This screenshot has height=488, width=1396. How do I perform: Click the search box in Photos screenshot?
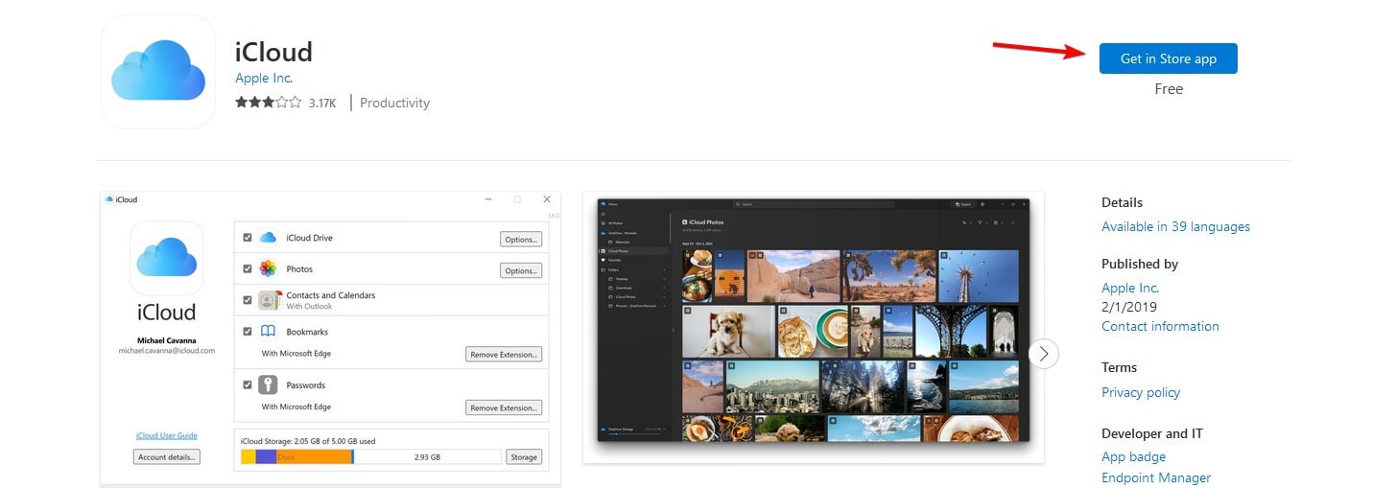(x=814, y=204)
